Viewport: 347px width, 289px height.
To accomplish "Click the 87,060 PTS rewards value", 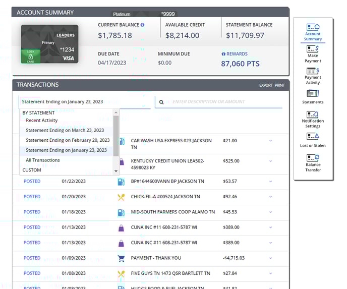I will (x=240, y=64).
